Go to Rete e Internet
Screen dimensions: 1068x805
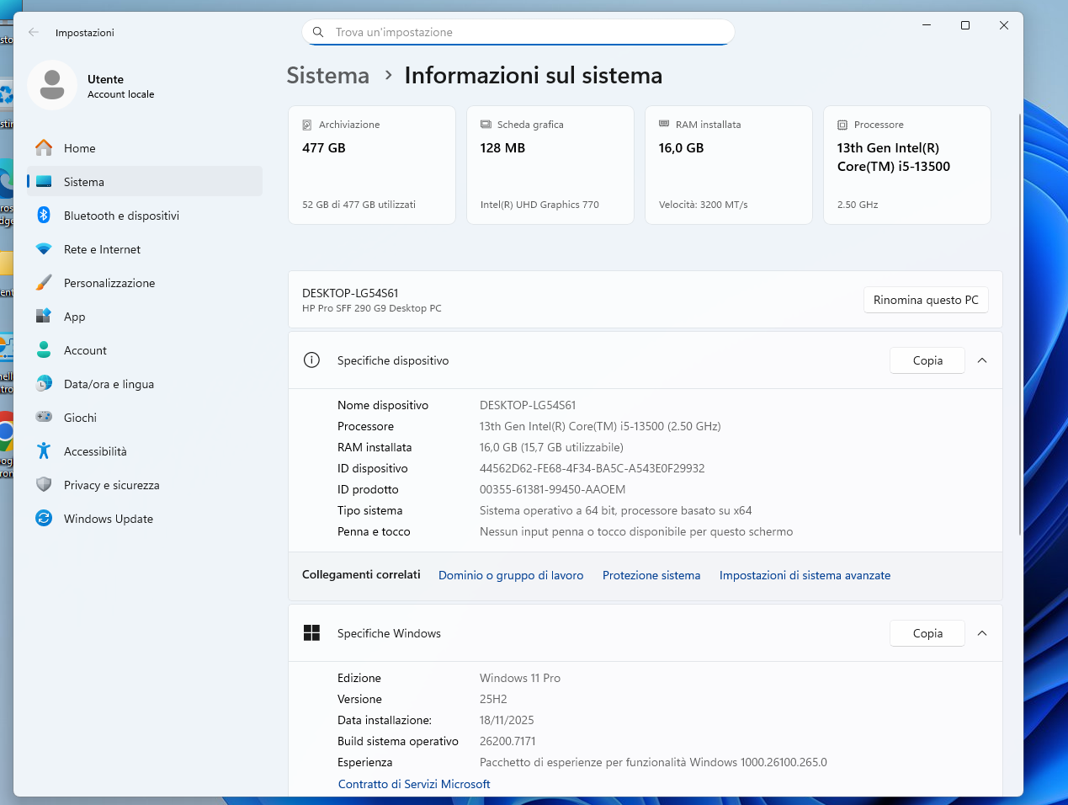coord(145,249)
